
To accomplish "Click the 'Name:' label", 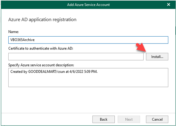I will 13,32.
